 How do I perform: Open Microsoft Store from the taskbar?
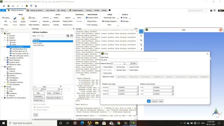click(104, 123)
